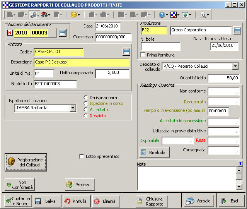Expand the Ispettore di collaudo dropdown
This screenshot has height=209, width=247.
73,108
